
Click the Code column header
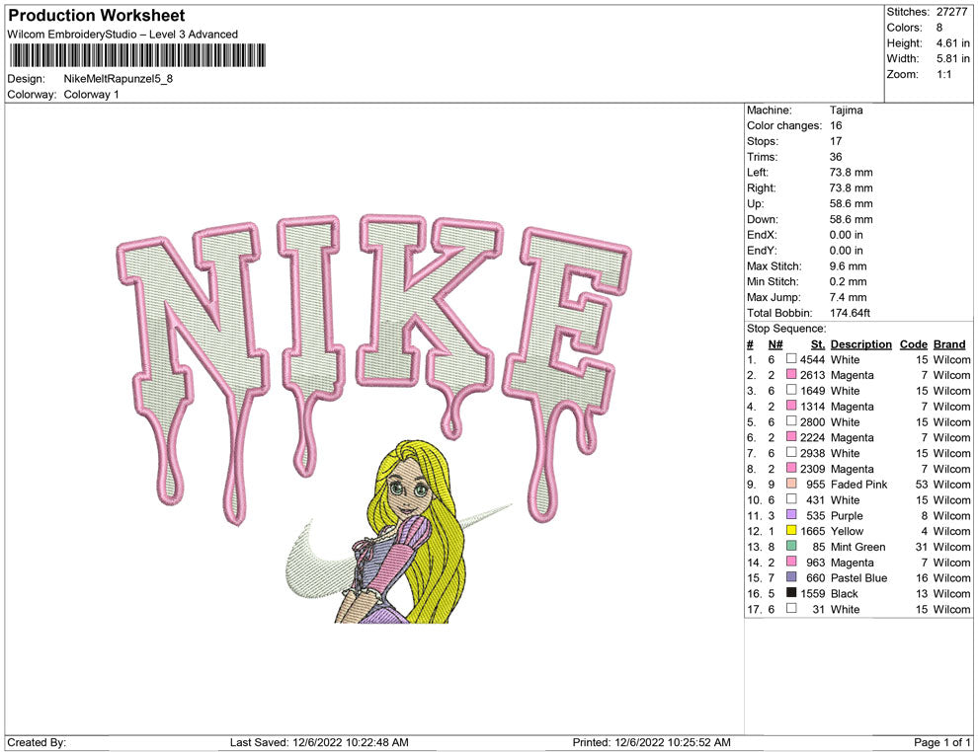913,344
